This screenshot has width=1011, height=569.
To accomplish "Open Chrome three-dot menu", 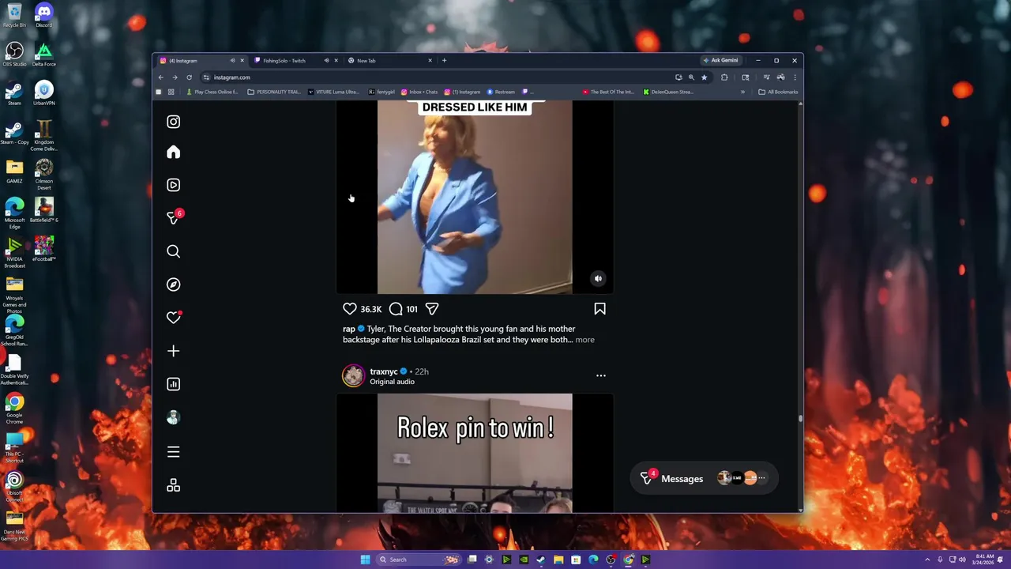I will [x=795, y=77].
